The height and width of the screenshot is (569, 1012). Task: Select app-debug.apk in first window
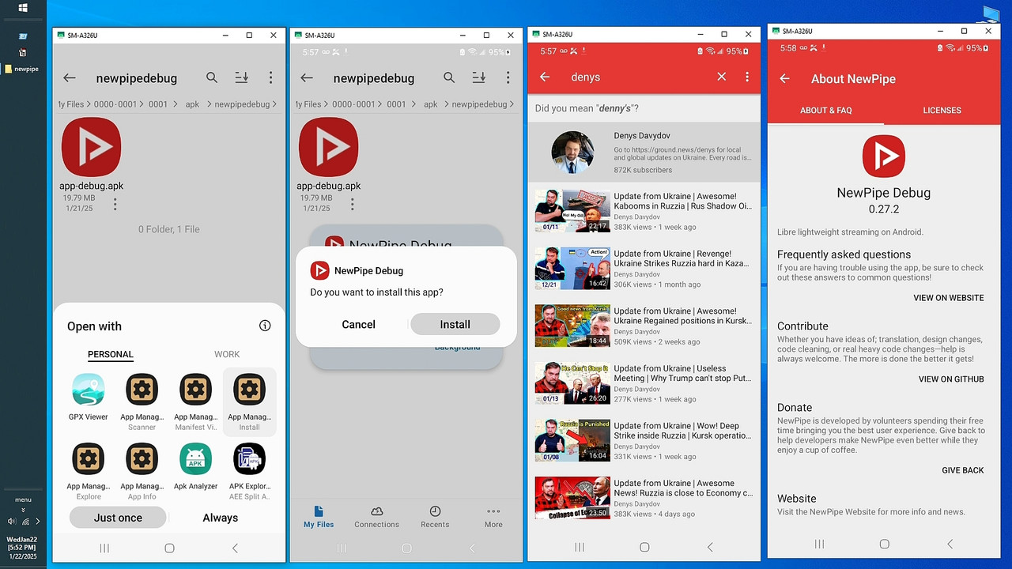91,156
